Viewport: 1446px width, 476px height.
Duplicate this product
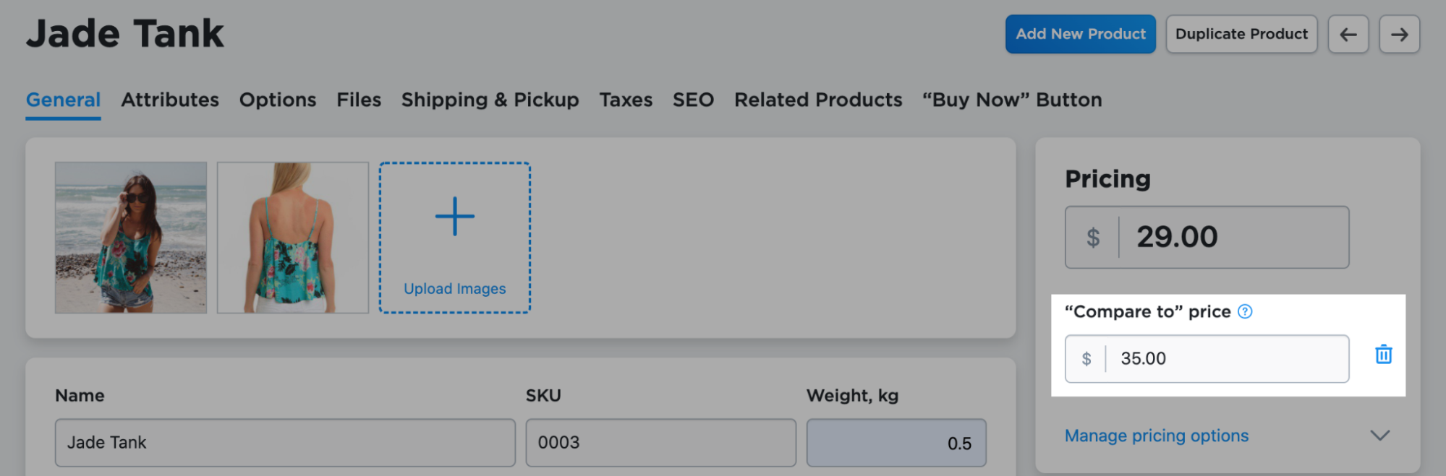click(x=1241, y=34)
